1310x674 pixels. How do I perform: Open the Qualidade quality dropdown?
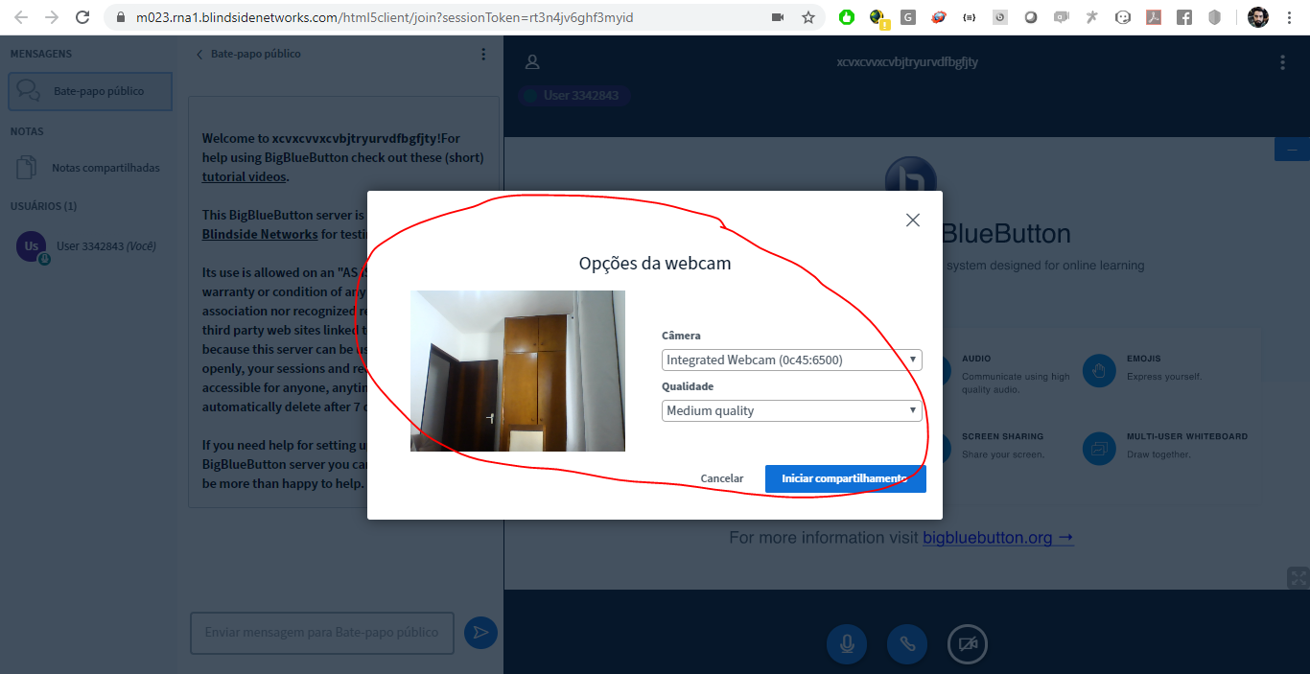pyautogui.click(x=791, y=409)
